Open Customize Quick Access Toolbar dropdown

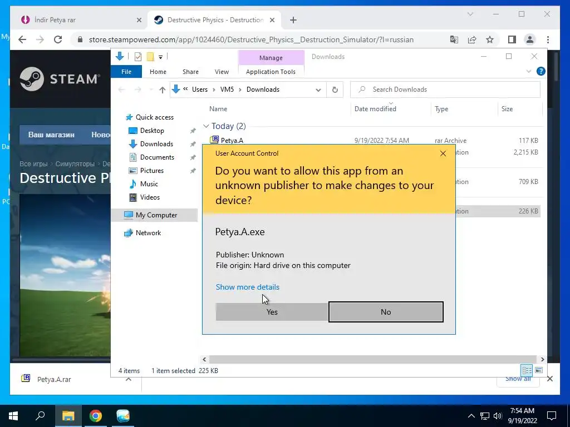pyautogui.click(x=160, y=57)
